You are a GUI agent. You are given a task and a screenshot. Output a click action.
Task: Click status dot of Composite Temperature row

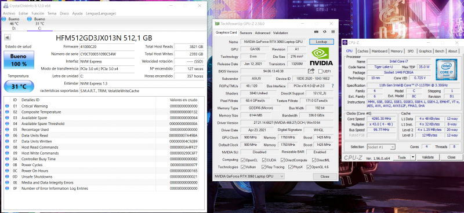pos(7,112)
